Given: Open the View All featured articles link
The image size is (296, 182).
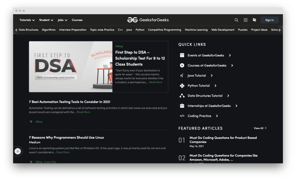Looking at the screenshot, I should click(259, 128).
